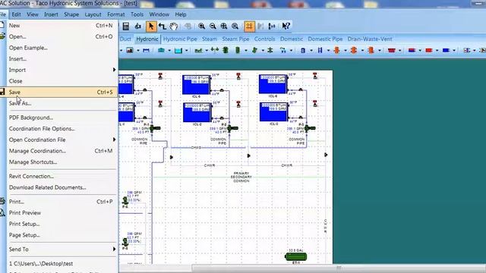This screenshot has width=486, height=273.
Task: Select the cyan open tank stencil
Action: [x=178, y=51]
